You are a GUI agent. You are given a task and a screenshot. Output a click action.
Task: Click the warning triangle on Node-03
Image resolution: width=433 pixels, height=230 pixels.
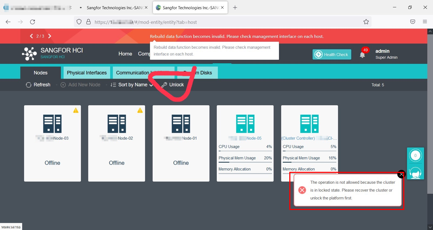click(x=76, y=110)
